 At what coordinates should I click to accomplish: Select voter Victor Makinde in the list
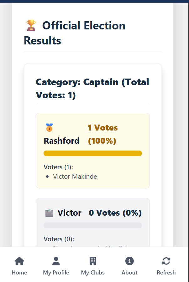point(75,177)
